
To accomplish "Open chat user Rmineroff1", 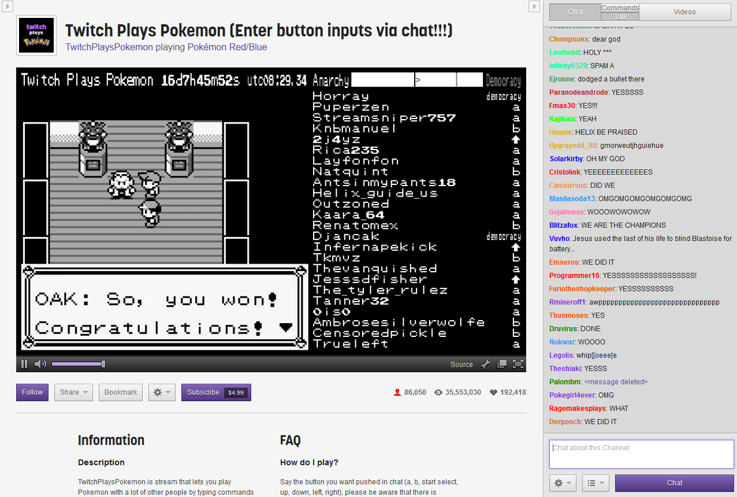I will tap(568, 302).
